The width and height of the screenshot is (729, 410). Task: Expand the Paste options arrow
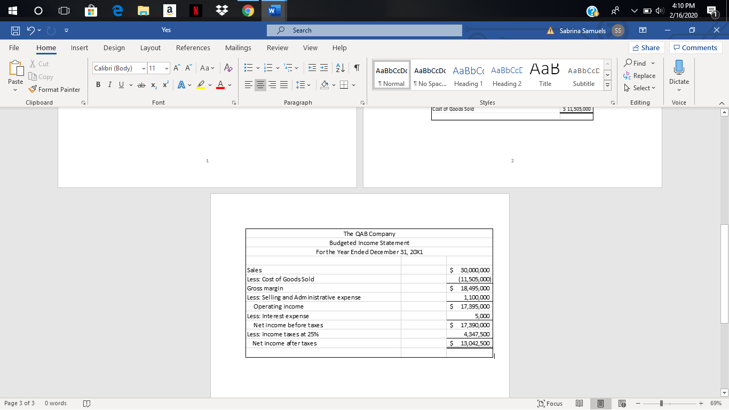click(15, 90)
